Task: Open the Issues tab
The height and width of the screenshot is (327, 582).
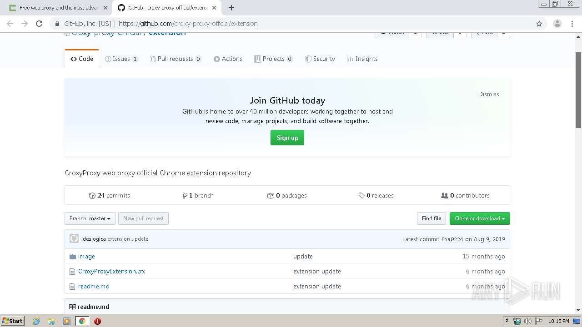Action: [121, 59]
